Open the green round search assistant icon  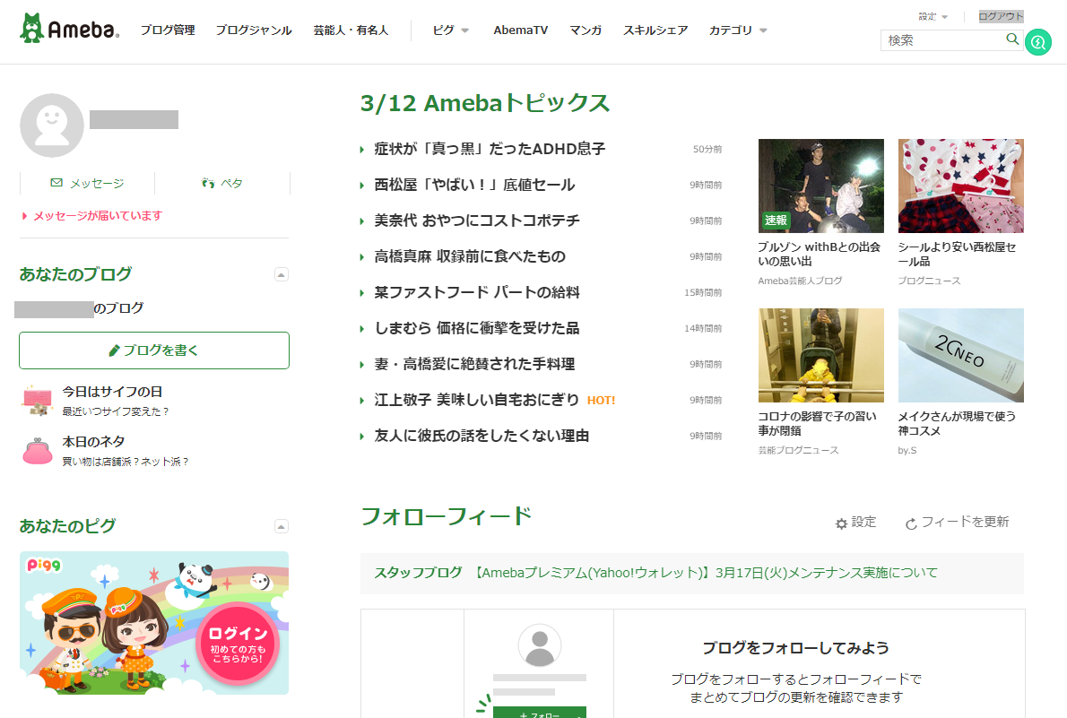click(x=1037, y=43)
